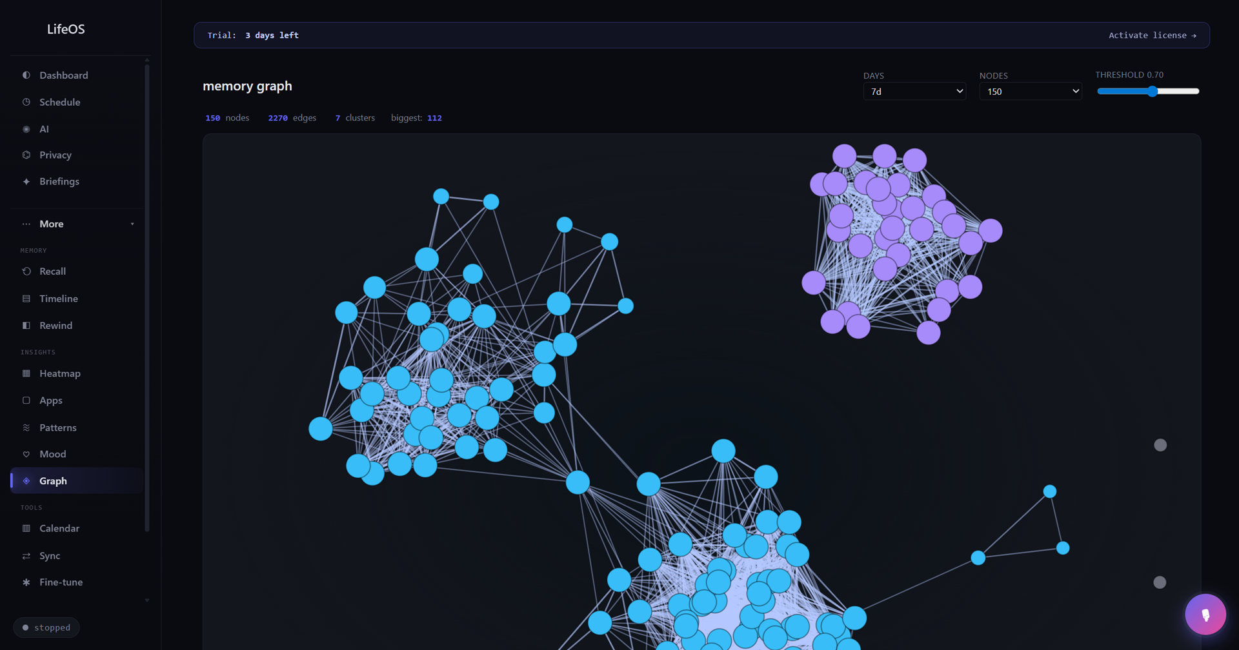Click the 7 clusters statistic
The height and width of the screenshot is (650, 1239).
[x=355, y=118]
